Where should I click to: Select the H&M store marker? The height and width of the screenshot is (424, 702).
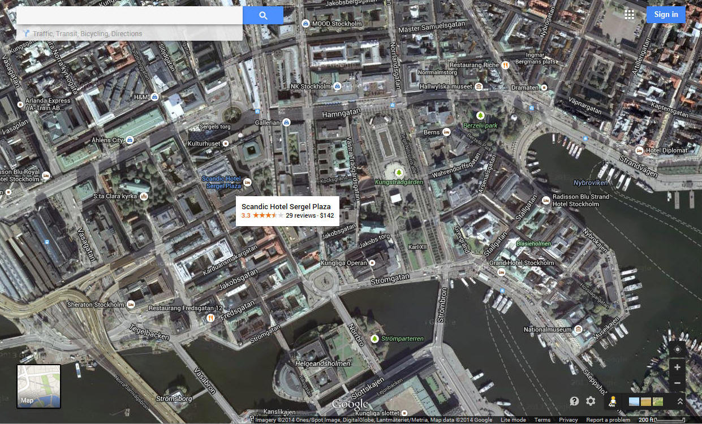[x=153, y=97]
